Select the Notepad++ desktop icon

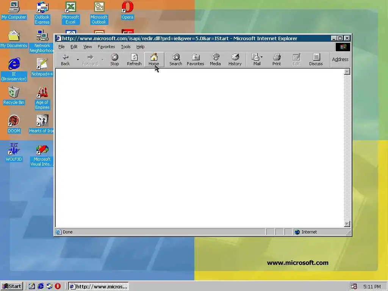[42, 67]
